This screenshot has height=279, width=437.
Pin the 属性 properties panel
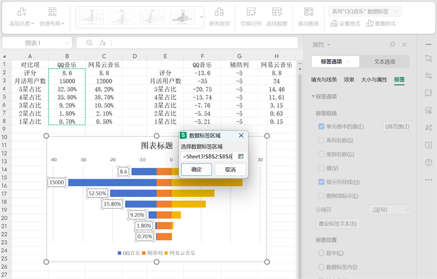[392, 45]
